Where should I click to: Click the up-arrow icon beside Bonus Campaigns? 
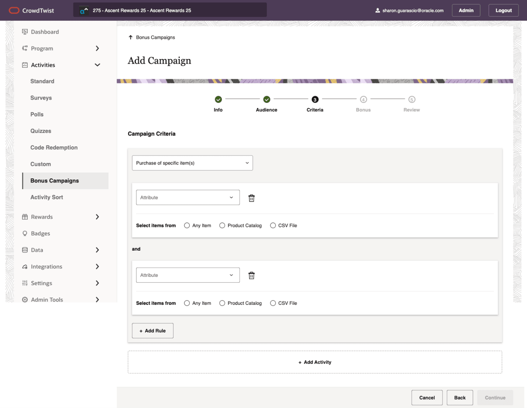[x=130, y=37]
